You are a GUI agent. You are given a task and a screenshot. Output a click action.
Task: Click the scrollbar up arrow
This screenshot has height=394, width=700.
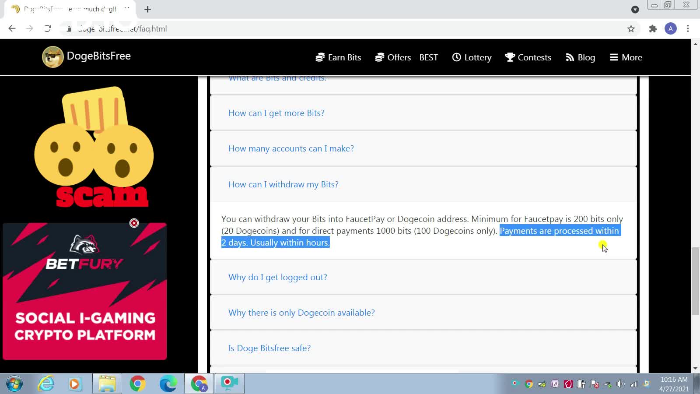point(695,44)
